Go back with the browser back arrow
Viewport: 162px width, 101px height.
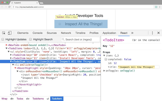point(2,7)
